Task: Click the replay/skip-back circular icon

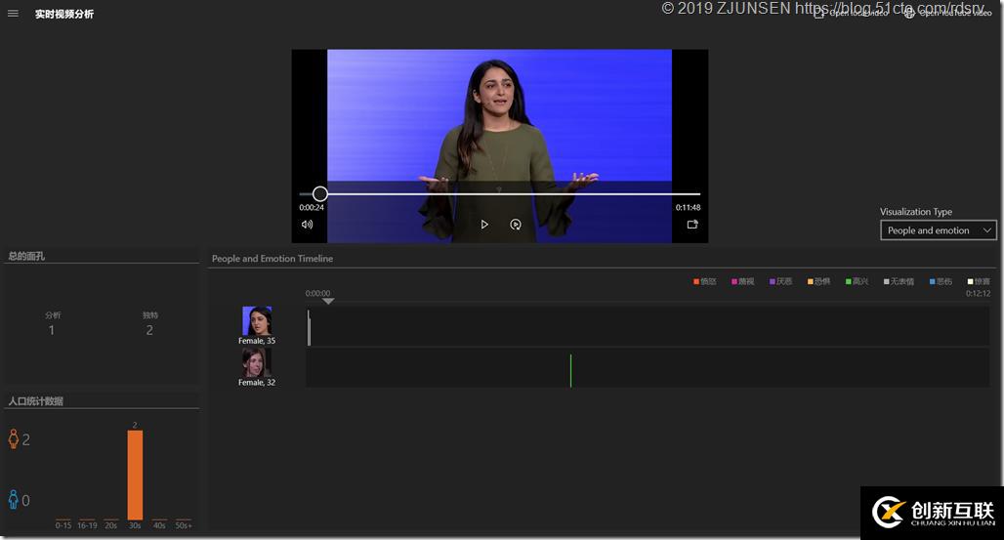Action: (x=516, y=225)
